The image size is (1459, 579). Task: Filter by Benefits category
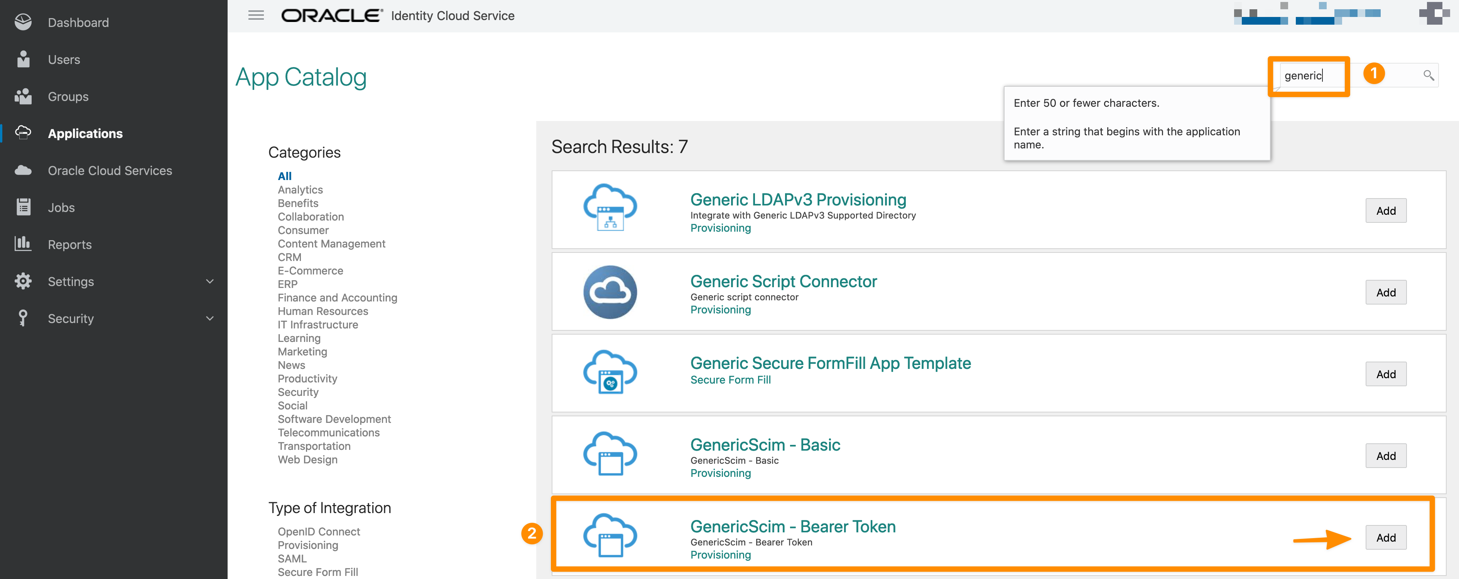[298, 203]
